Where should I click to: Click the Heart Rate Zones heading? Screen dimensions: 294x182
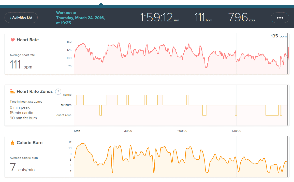35,91
